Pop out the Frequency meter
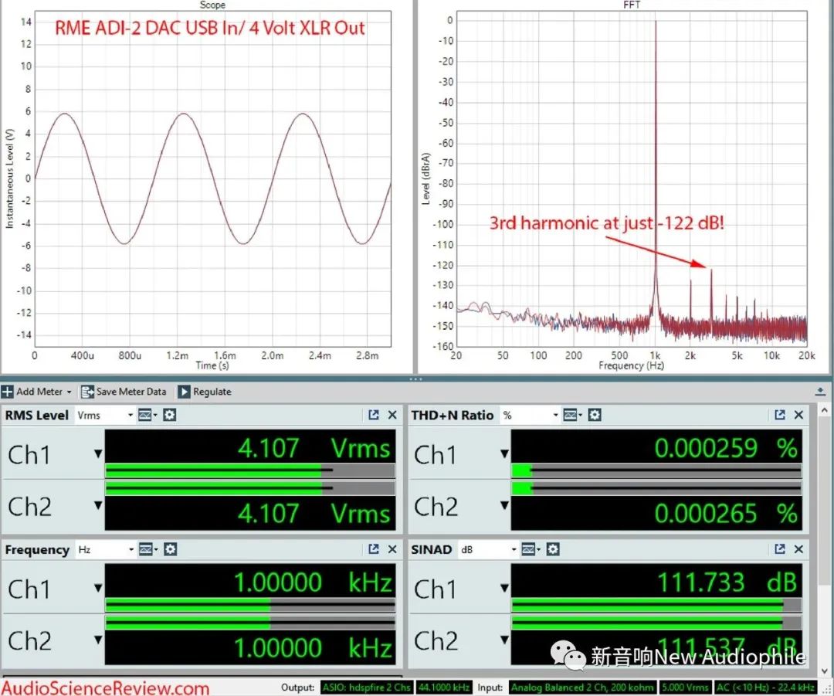Screen dimensions: 834x696 click(374, 549)
